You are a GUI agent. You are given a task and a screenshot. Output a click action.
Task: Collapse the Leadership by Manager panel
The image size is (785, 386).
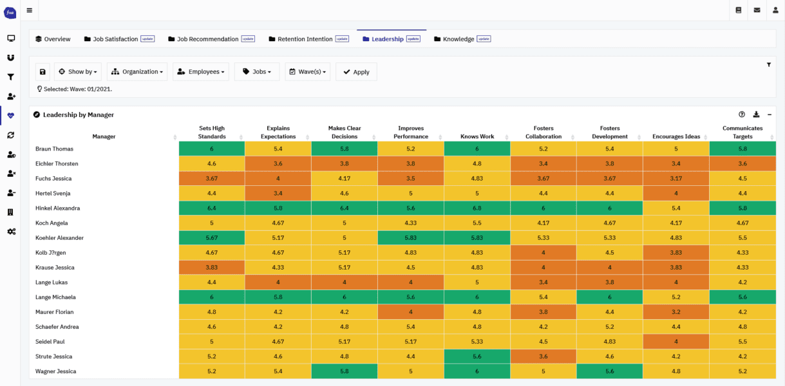tap(769, 115)
